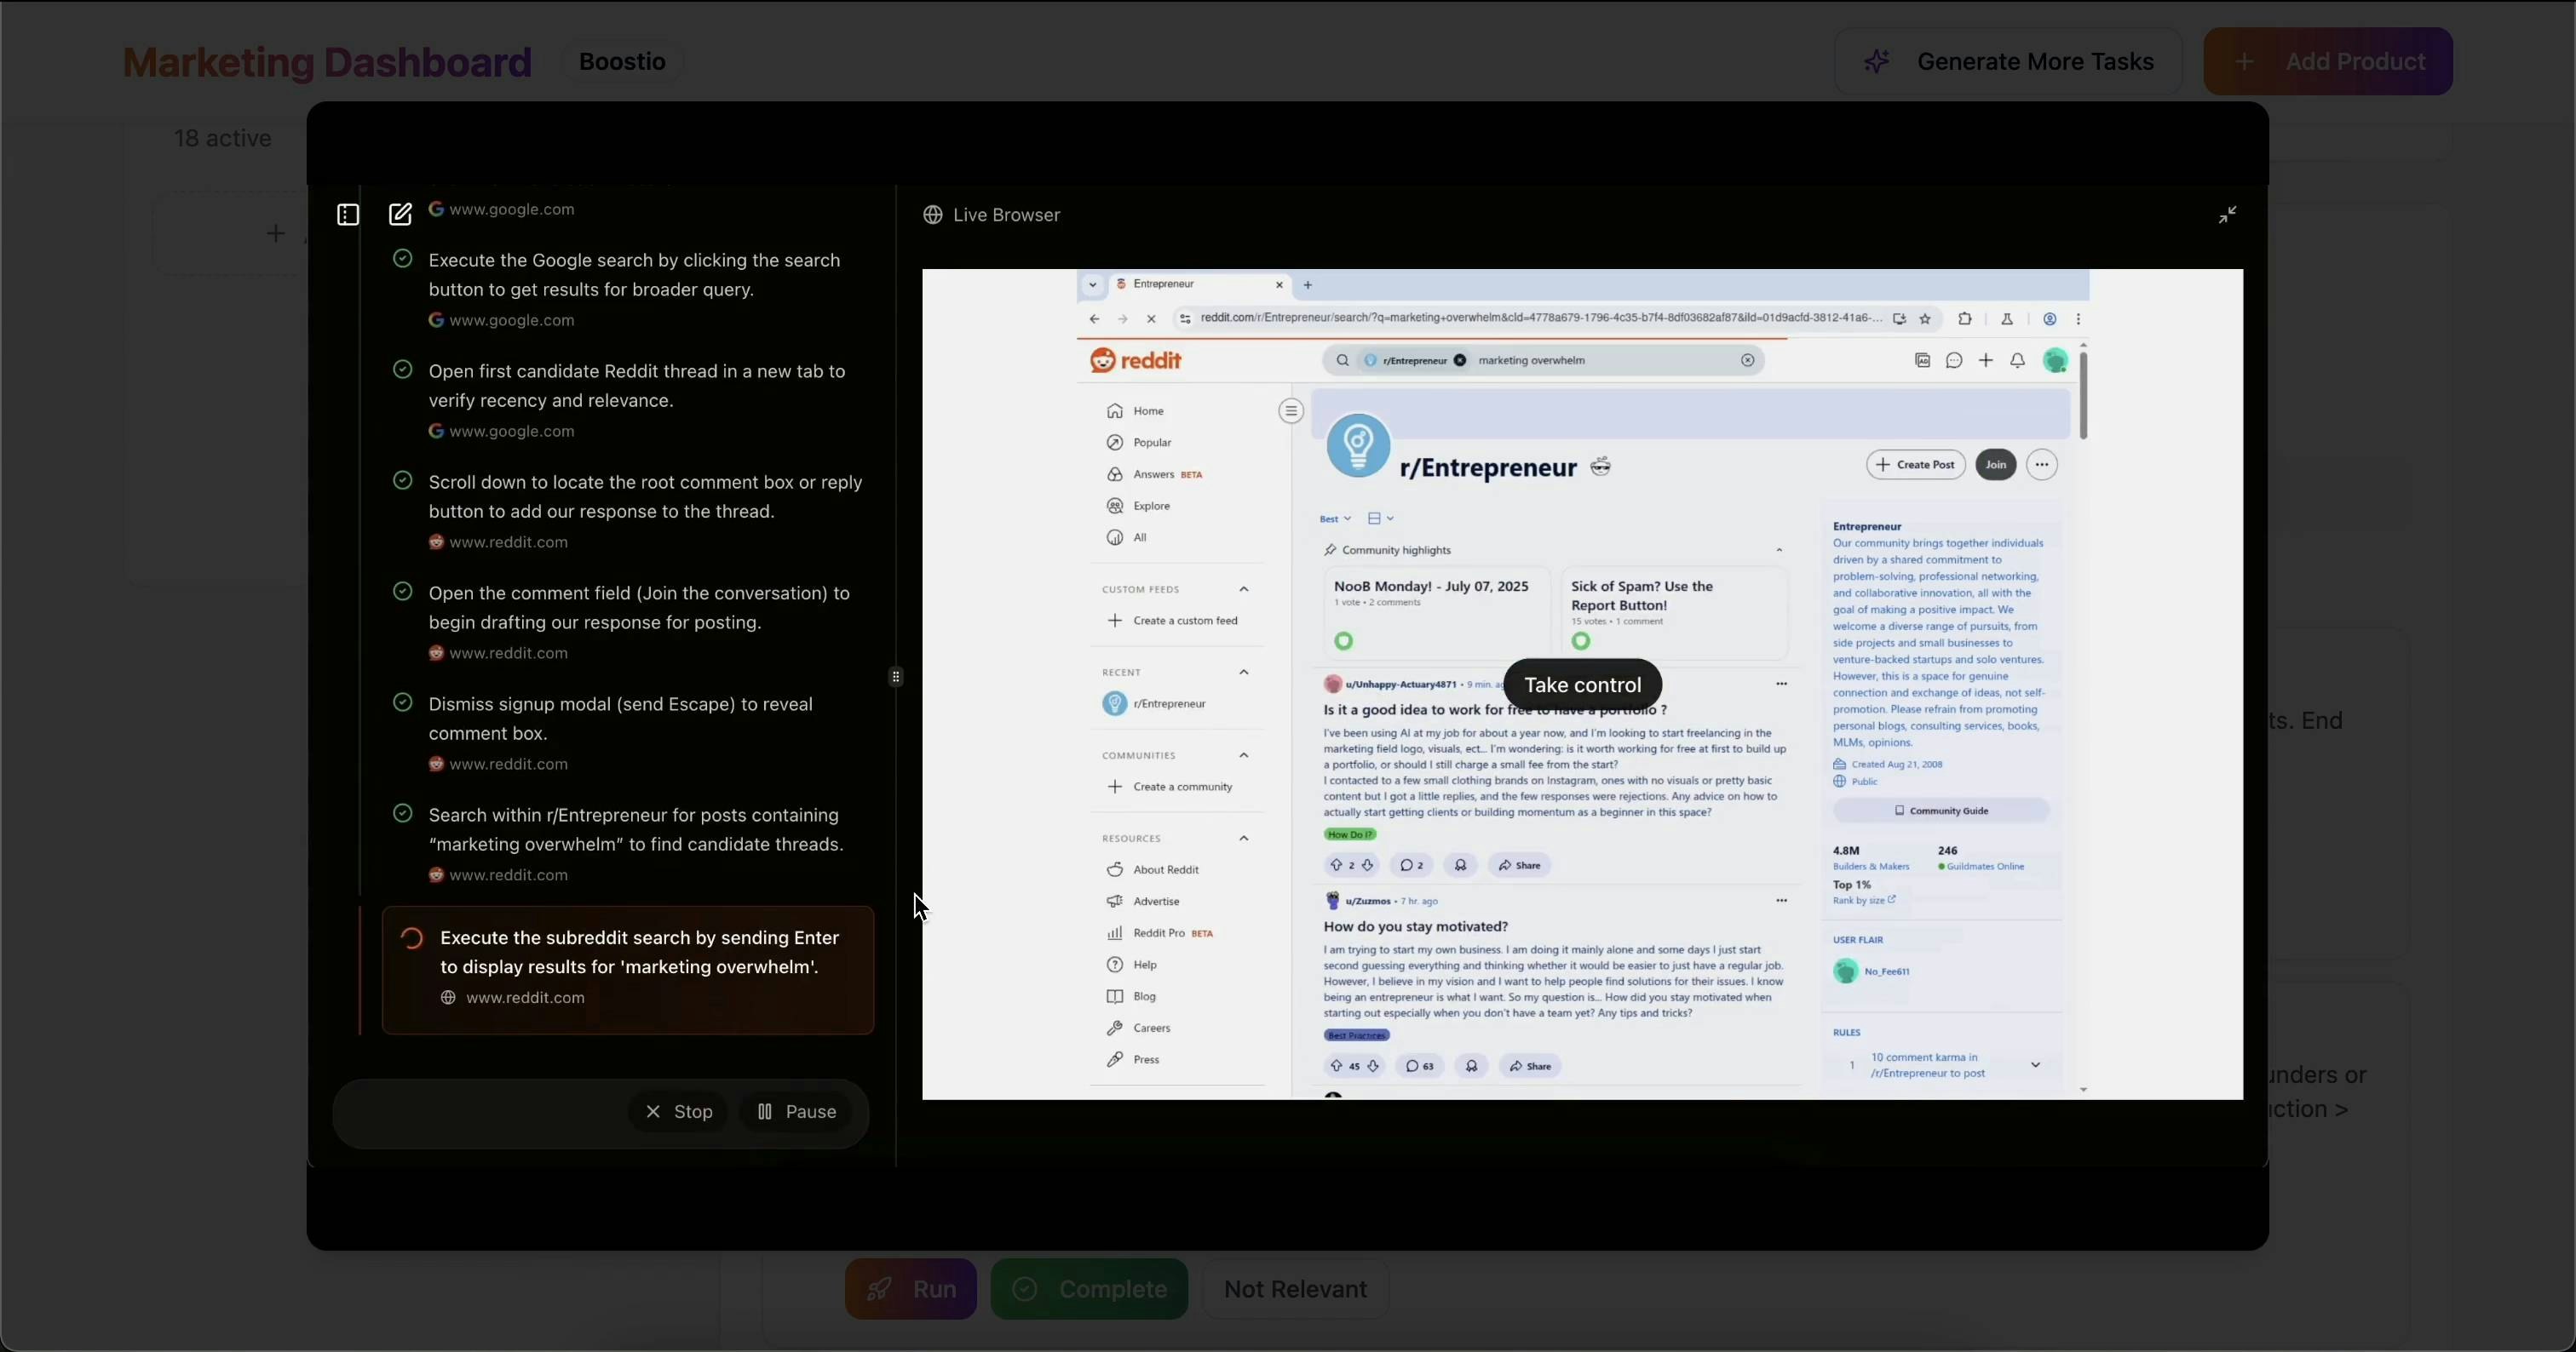The image size is (2576, 1352).
Task: Open the Reddit user avatar menu
Action: tap(2055, 361)
